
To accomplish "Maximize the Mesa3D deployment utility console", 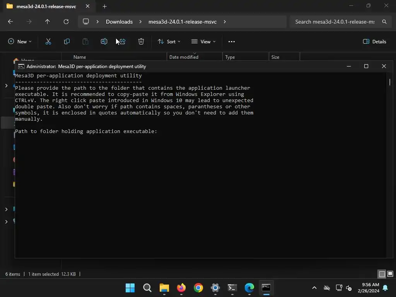I will 366,66.
